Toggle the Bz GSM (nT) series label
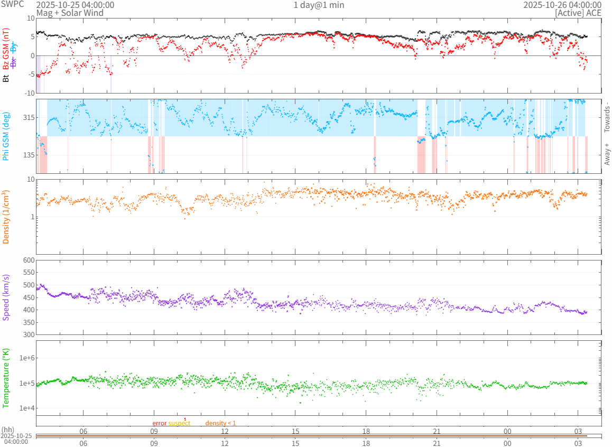This screenshot has width=612, height=447. click(x=6, y=49)
